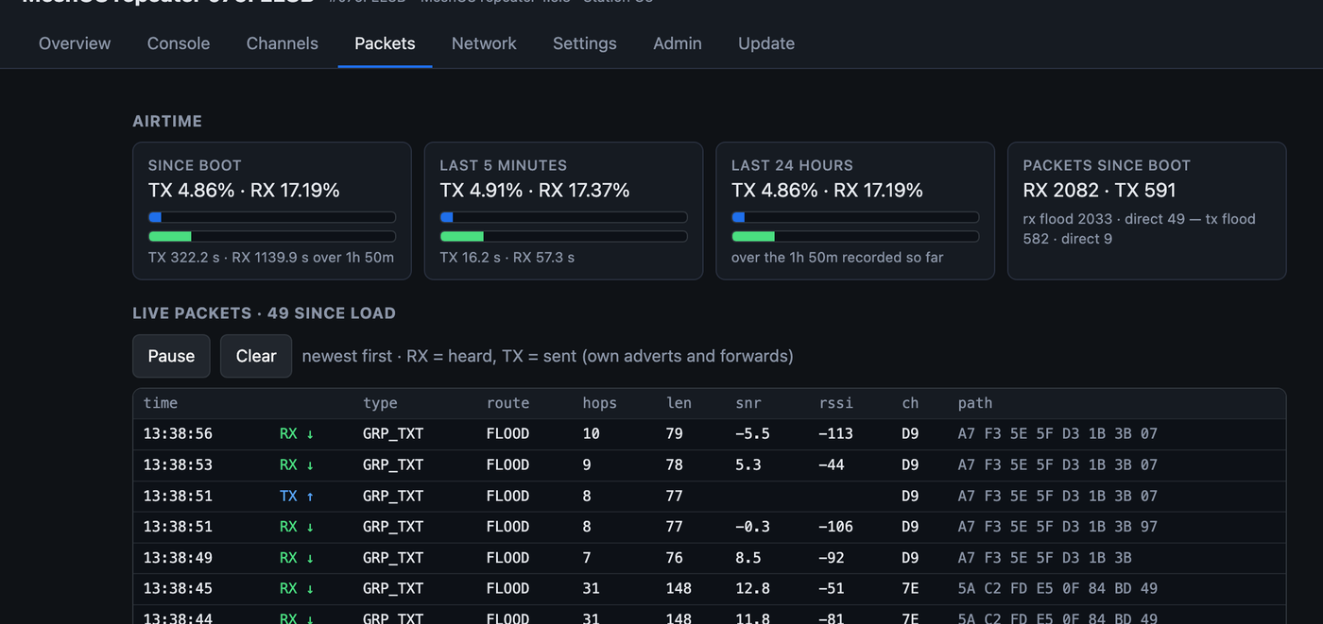Click the 'type' column header
Viewport: 1323px width, 624px height.
point(380,403)
